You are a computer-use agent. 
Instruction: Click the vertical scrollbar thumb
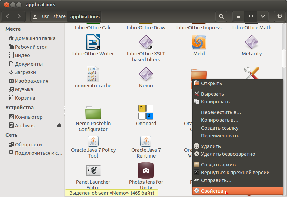pyautogui.click(x=284, y=59)
